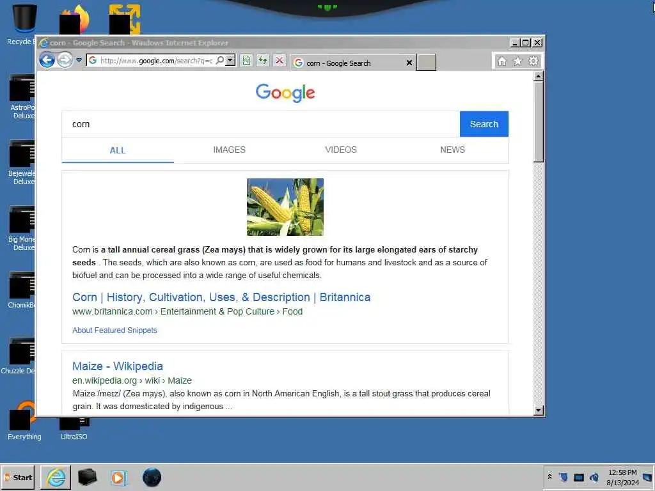This screenshot has height=491, width=655.
Task: Stop loading with the red X icon
Action: (280, 61)
